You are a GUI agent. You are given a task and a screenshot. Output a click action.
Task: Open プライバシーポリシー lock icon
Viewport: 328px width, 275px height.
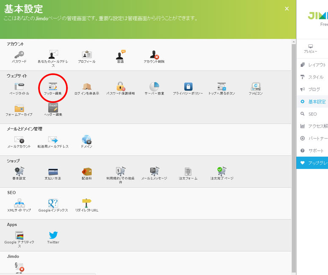188,87
